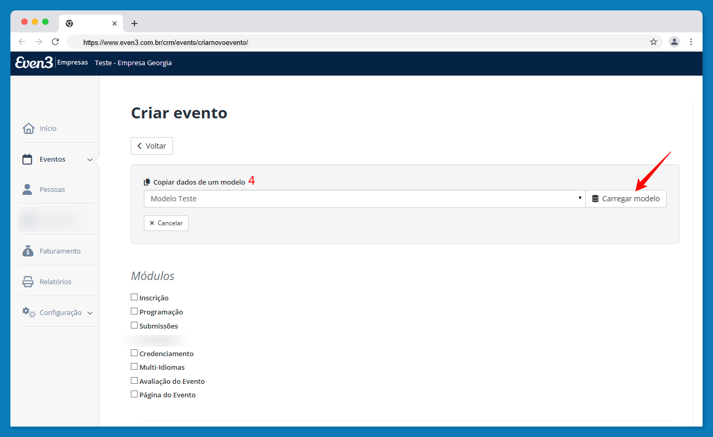Click the Eventos calendar icon
Screen dimensions: 713x437
tap(27, 160)
